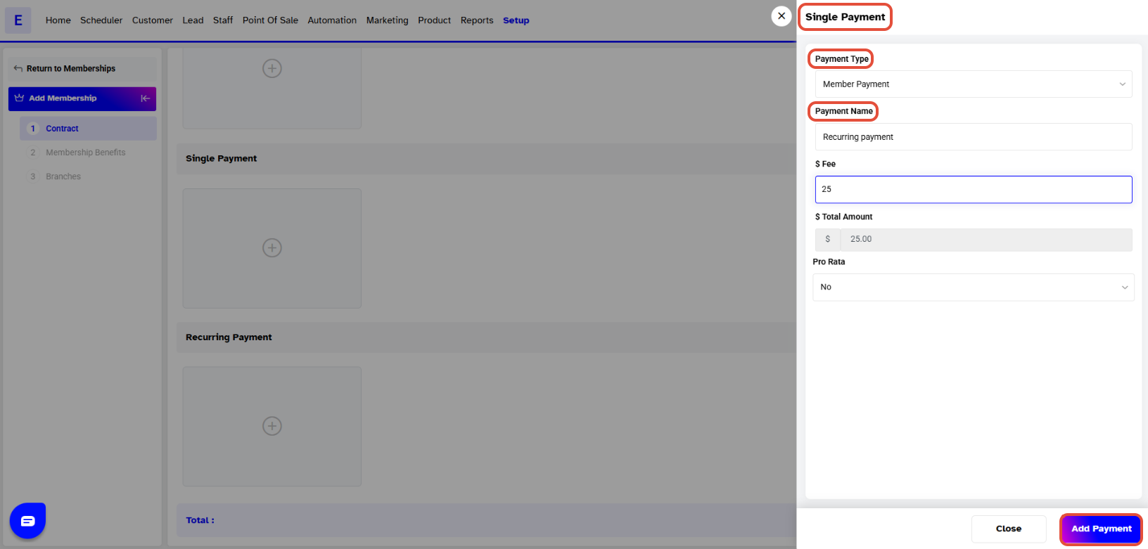
Task: Click the plus icon under Single Payment section
Action: pyautogui.click(x=272, y=247)
